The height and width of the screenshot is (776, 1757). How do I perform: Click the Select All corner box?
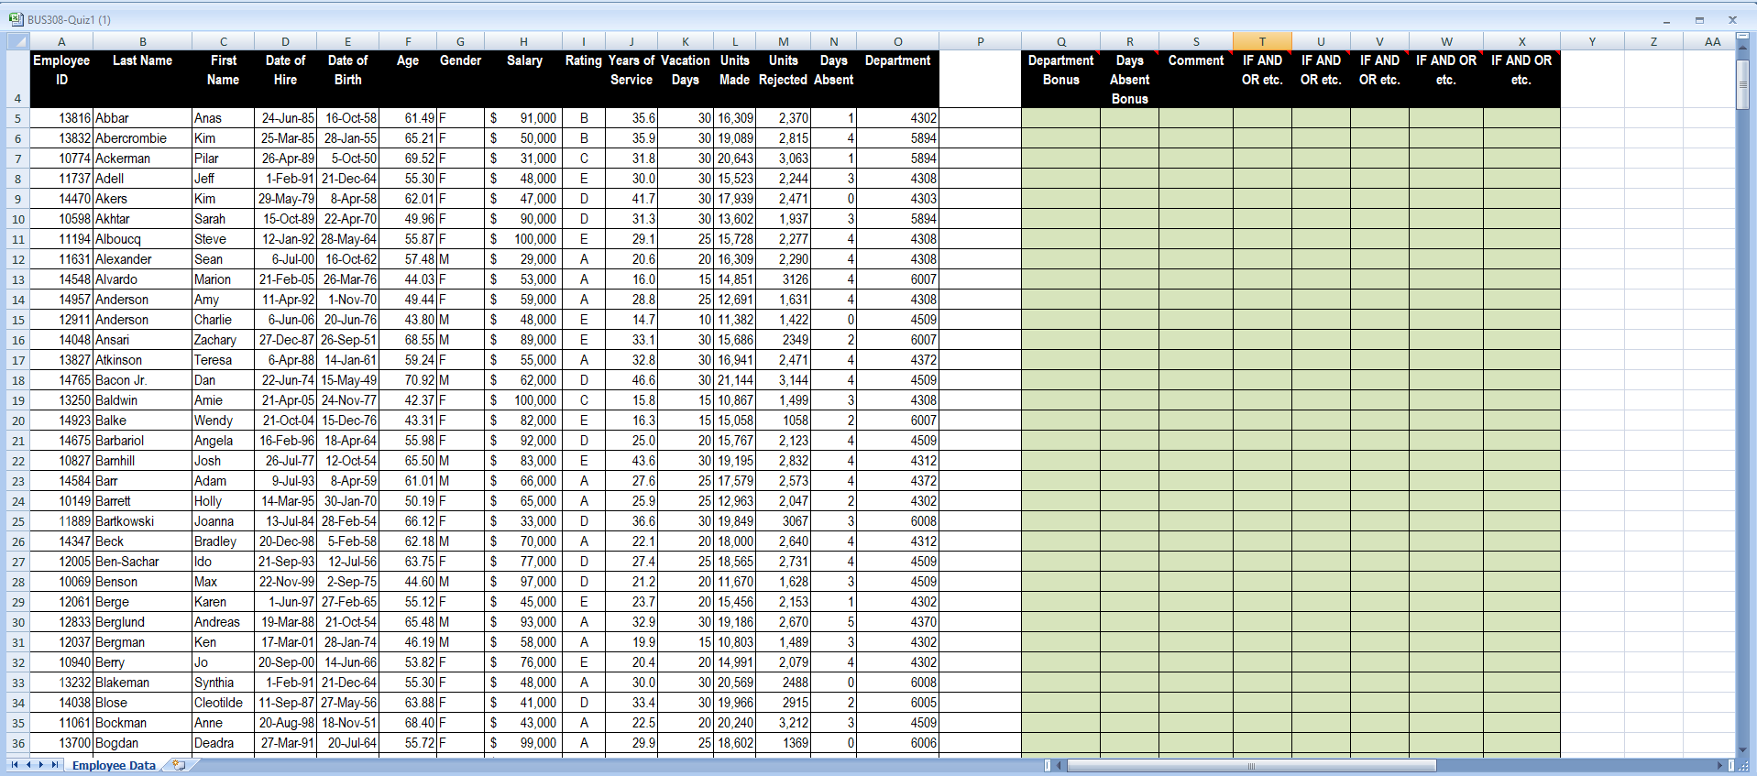coord(18,41)
